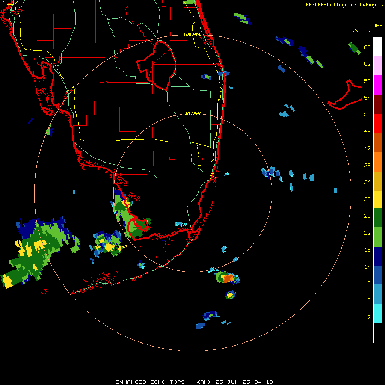Choose the dark orange legend segment

tap(378, 142)
